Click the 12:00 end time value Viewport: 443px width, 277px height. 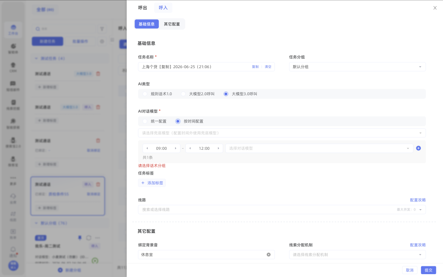point(204,149)
